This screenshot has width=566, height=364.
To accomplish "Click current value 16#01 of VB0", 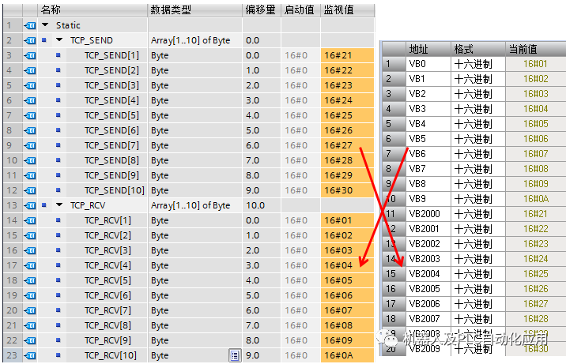I will click(536, 64).
